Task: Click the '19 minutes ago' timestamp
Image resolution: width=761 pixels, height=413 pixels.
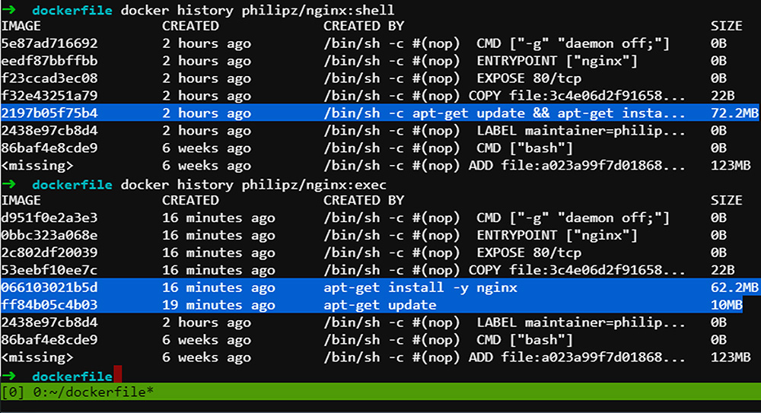Action: point(218,305)
